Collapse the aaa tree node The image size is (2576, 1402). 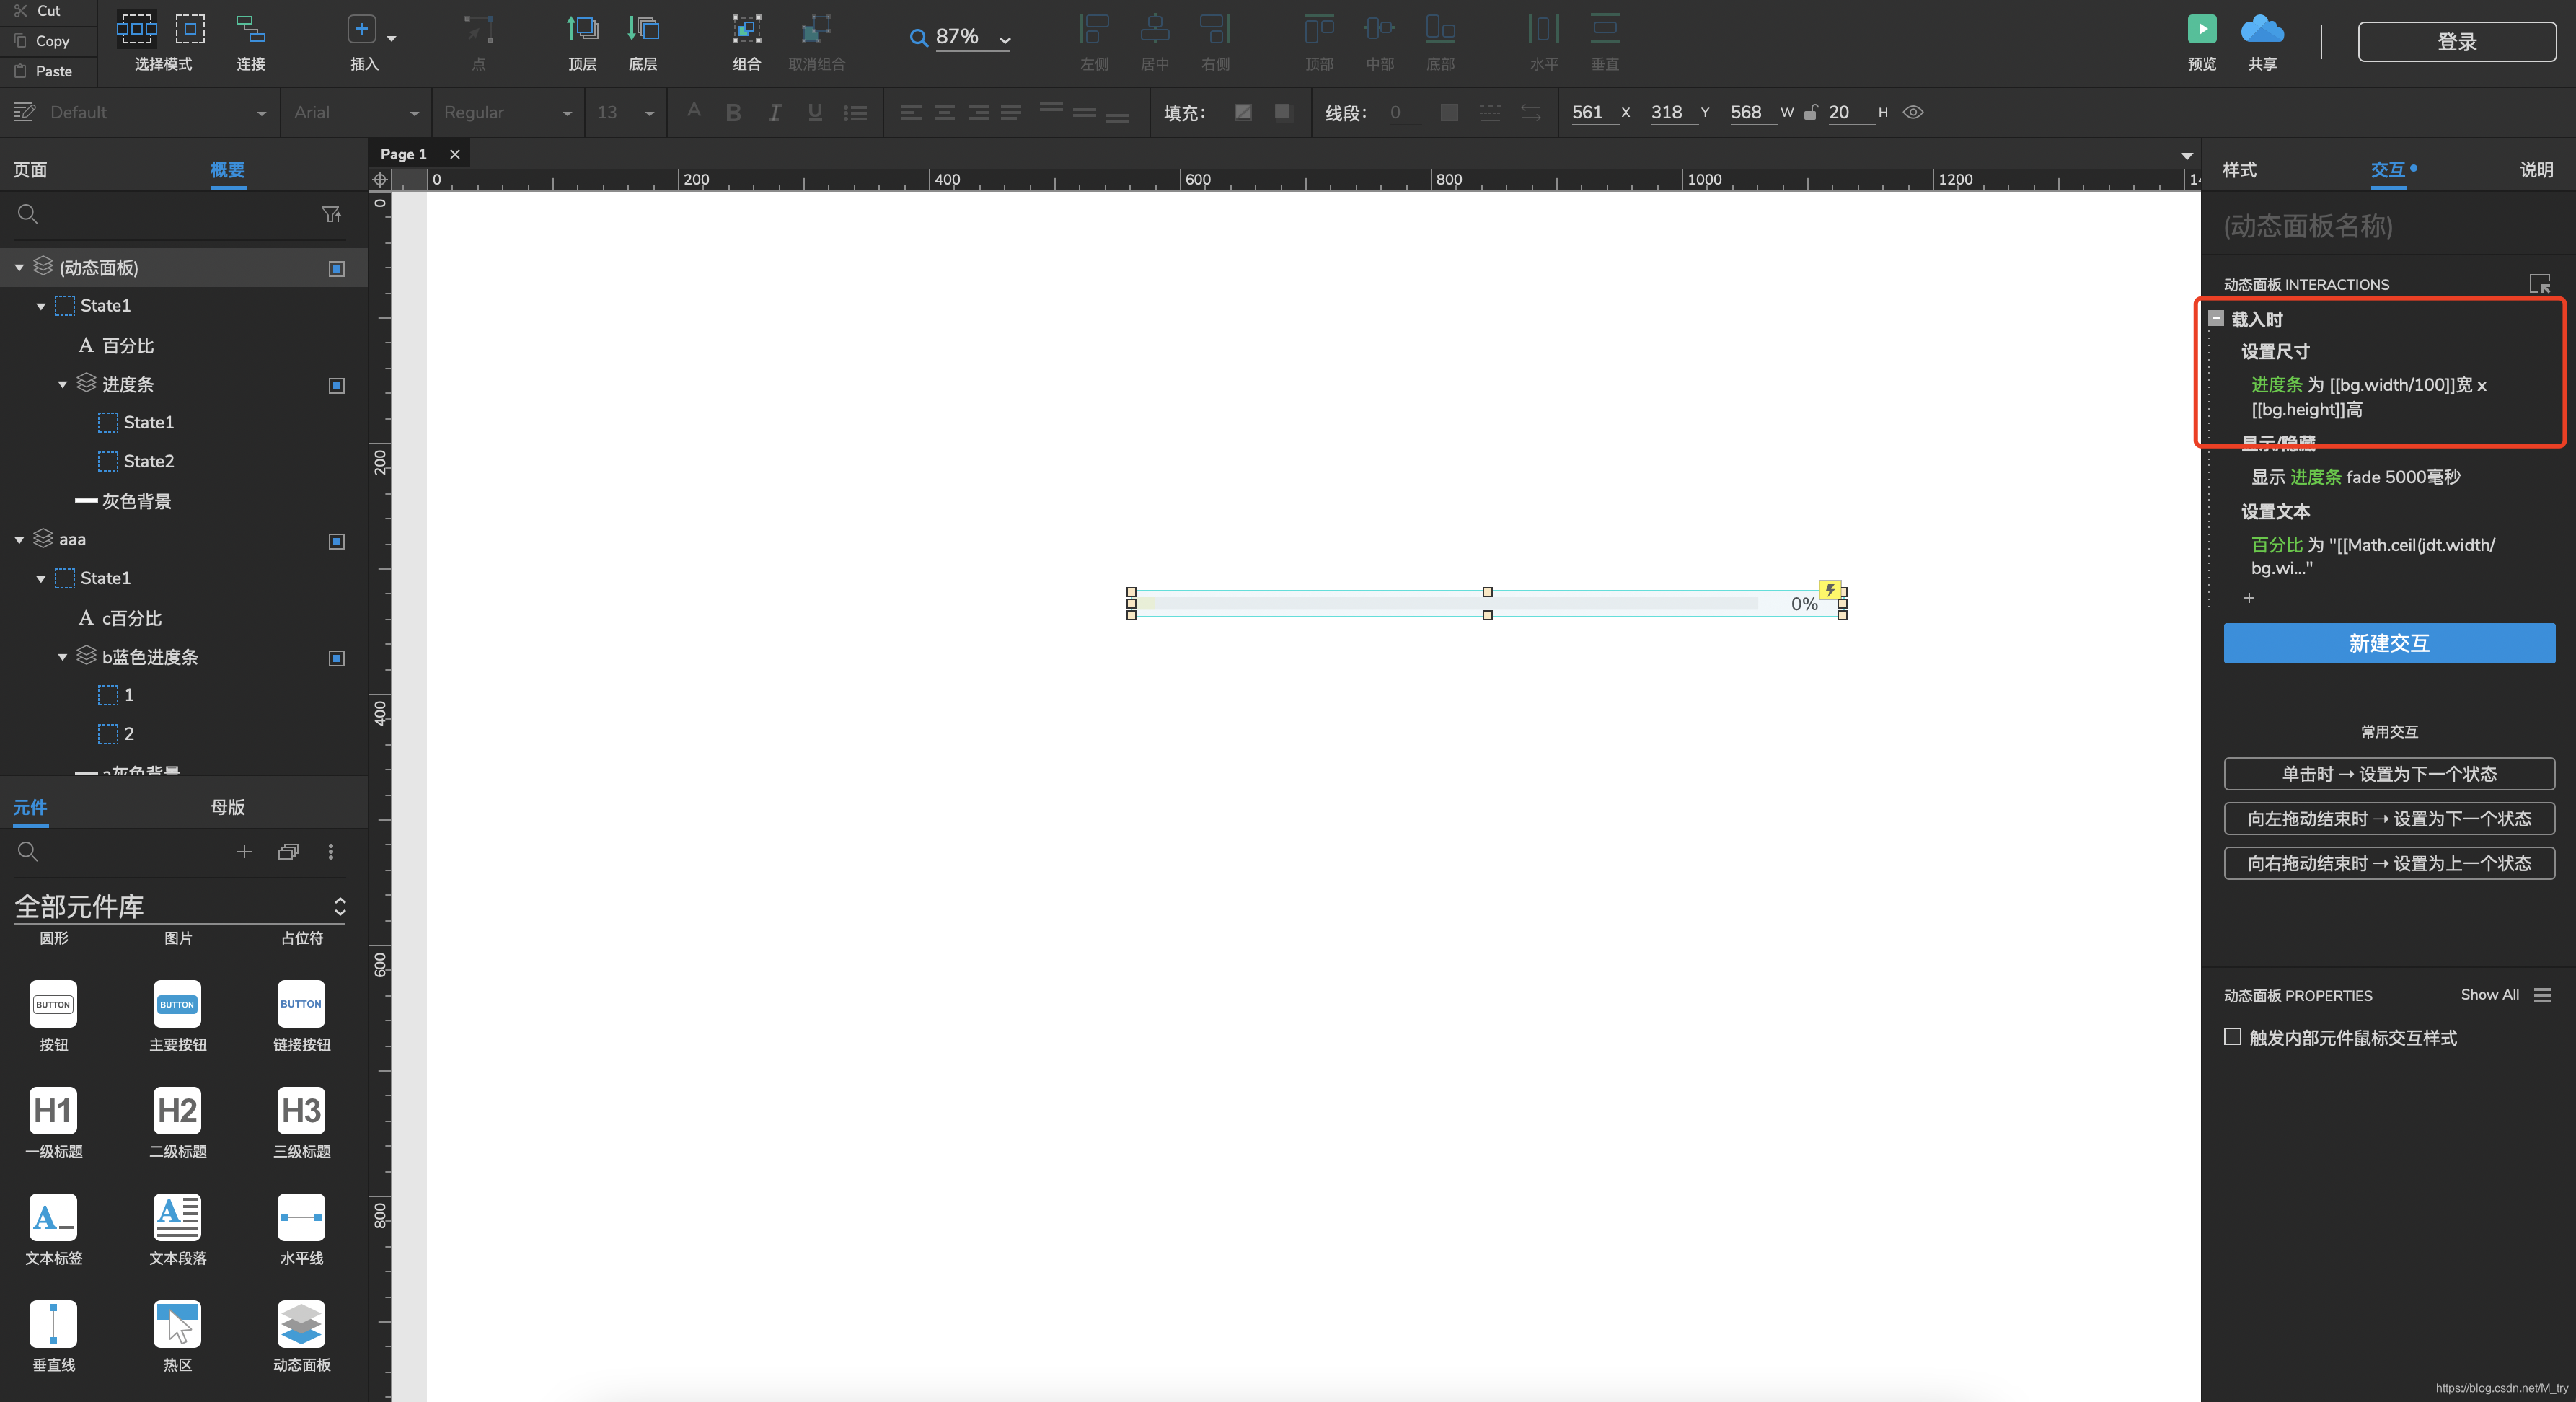pos(19,541)
